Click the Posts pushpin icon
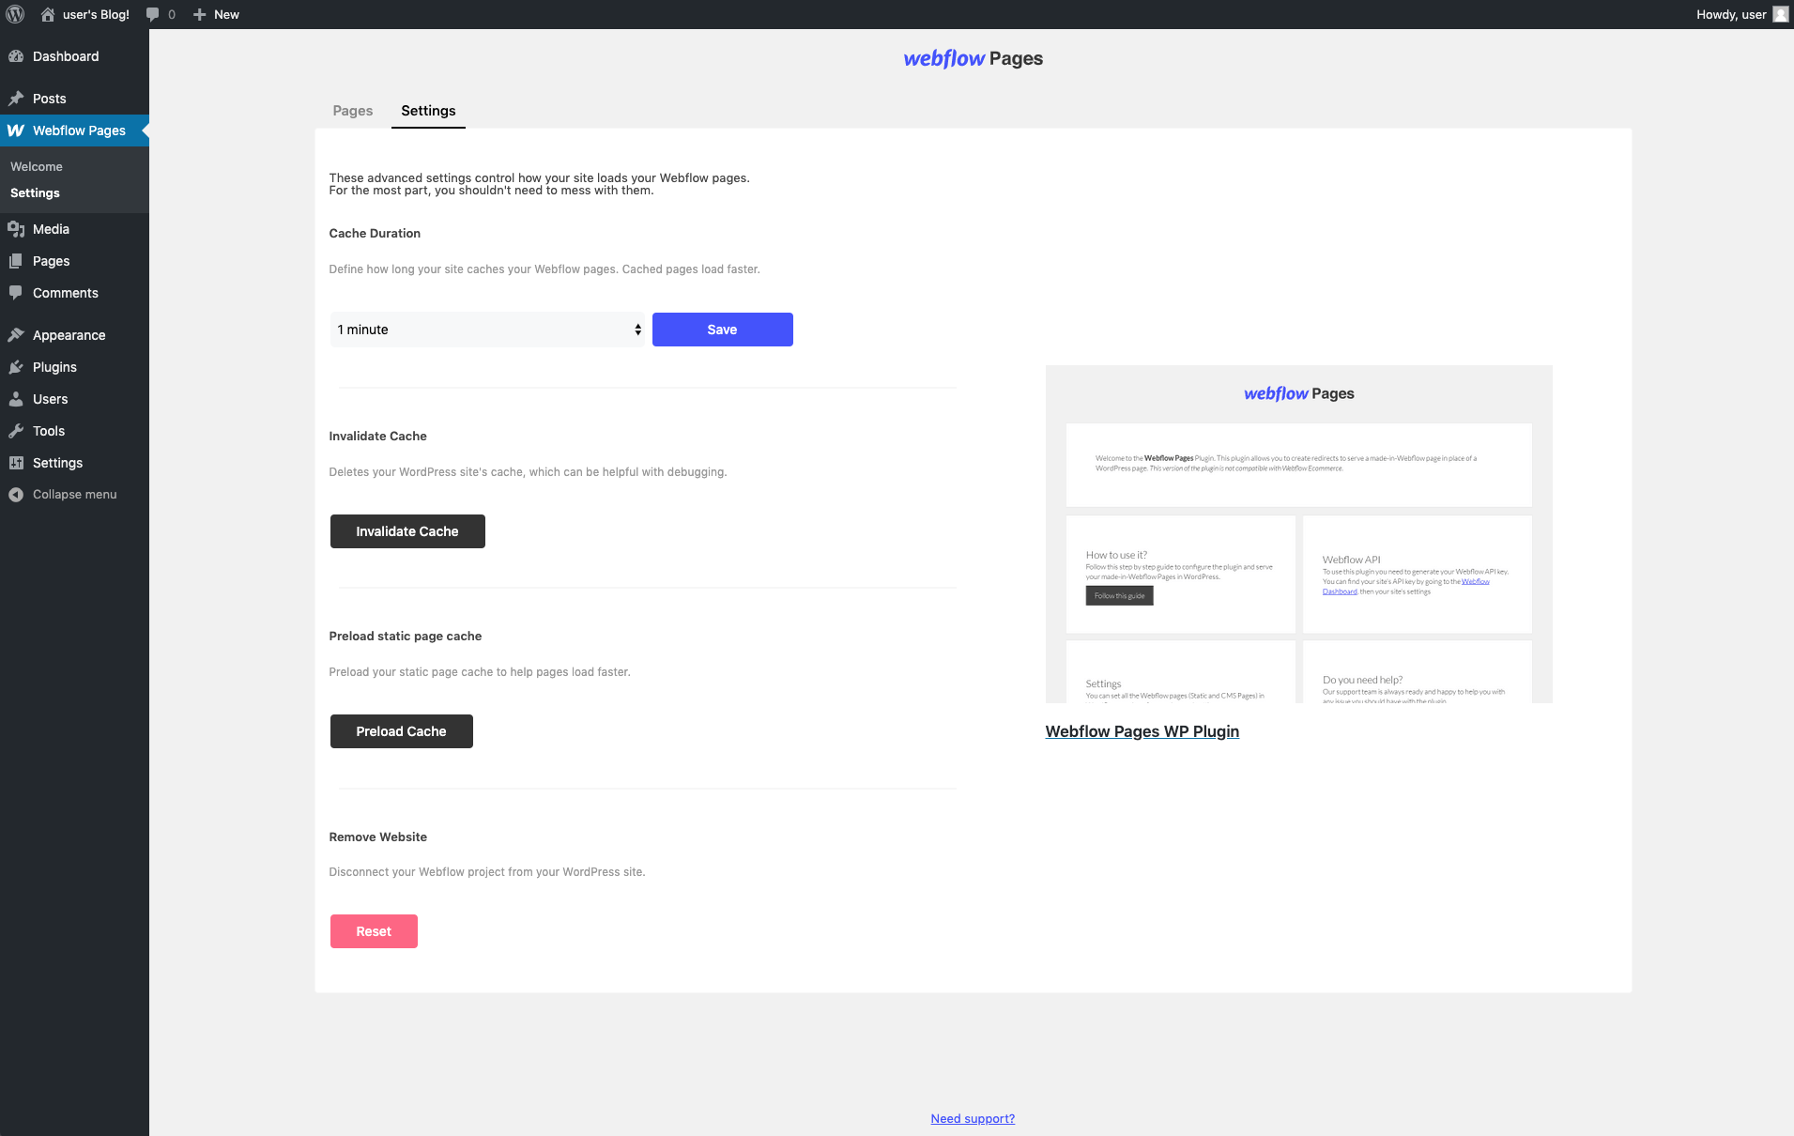 (16, 99)
